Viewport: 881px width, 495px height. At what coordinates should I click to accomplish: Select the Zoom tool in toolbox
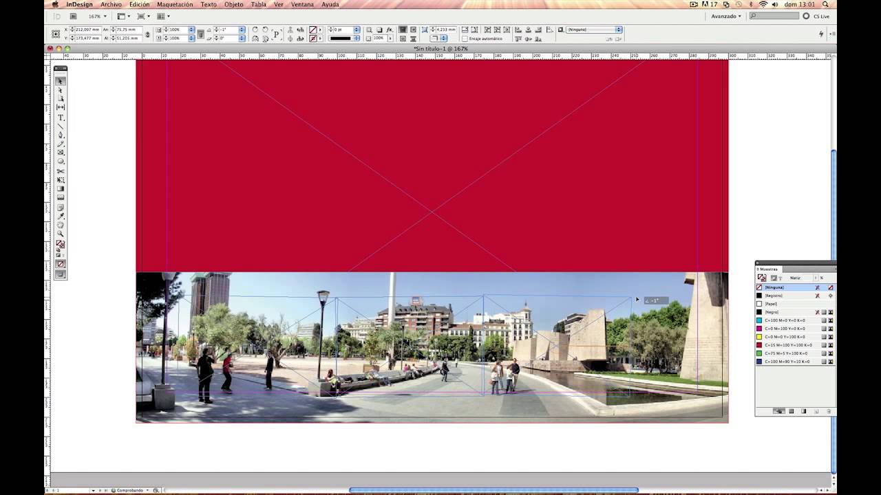(x=61, y=234)
